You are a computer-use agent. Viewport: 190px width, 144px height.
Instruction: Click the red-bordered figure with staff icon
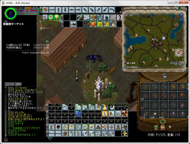[x=119, y=17]
